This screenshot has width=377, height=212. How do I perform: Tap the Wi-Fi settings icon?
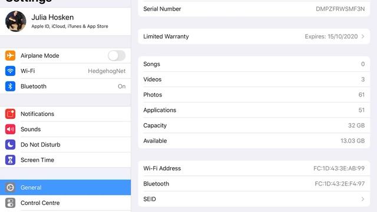pos(10,71)
